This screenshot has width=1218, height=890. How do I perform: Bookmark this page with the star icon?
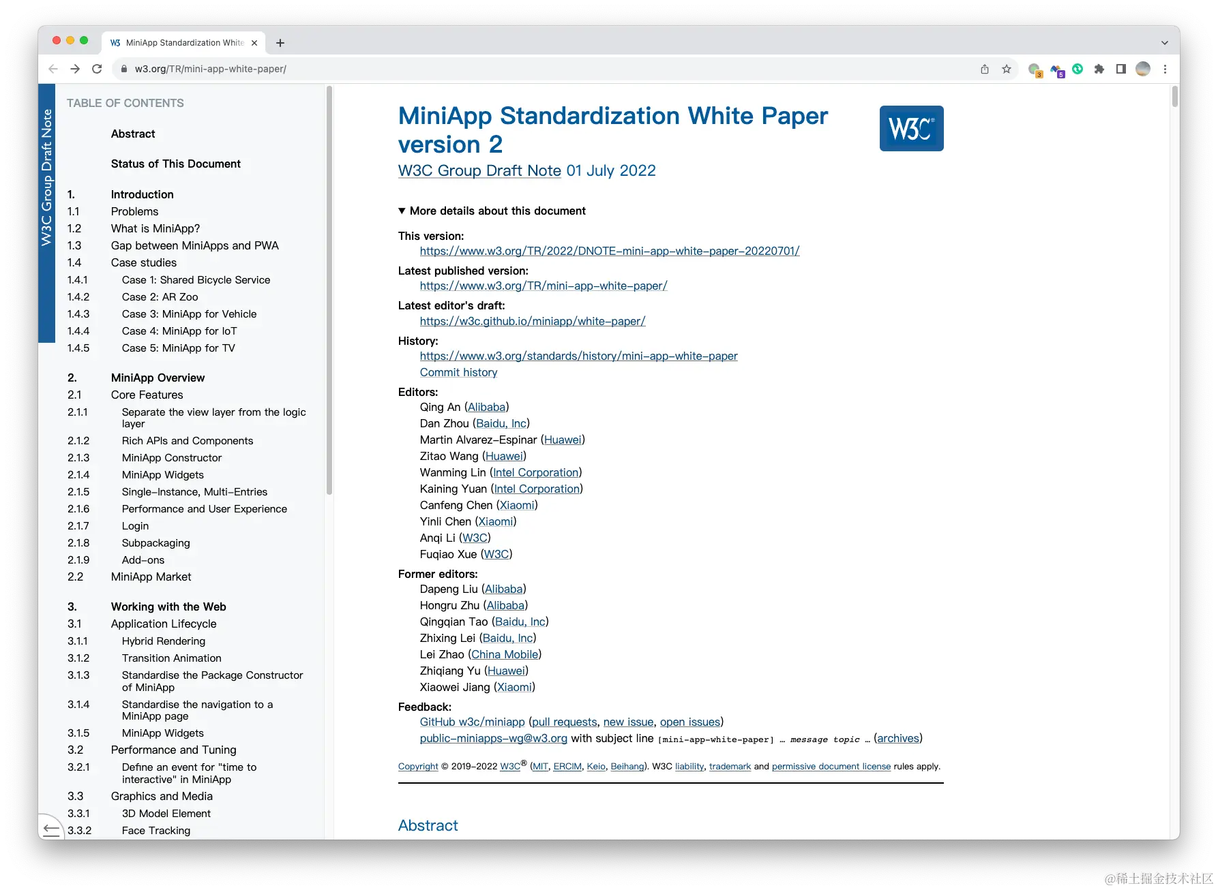pos(1007,69)
